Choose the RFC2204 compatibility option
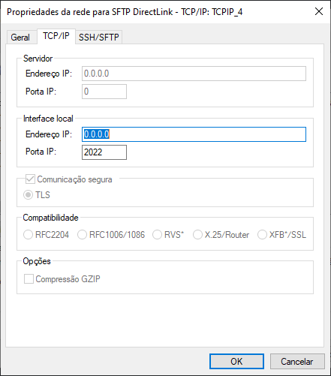The height and width of the screenshot is (376, 331). tap(28, 235)
